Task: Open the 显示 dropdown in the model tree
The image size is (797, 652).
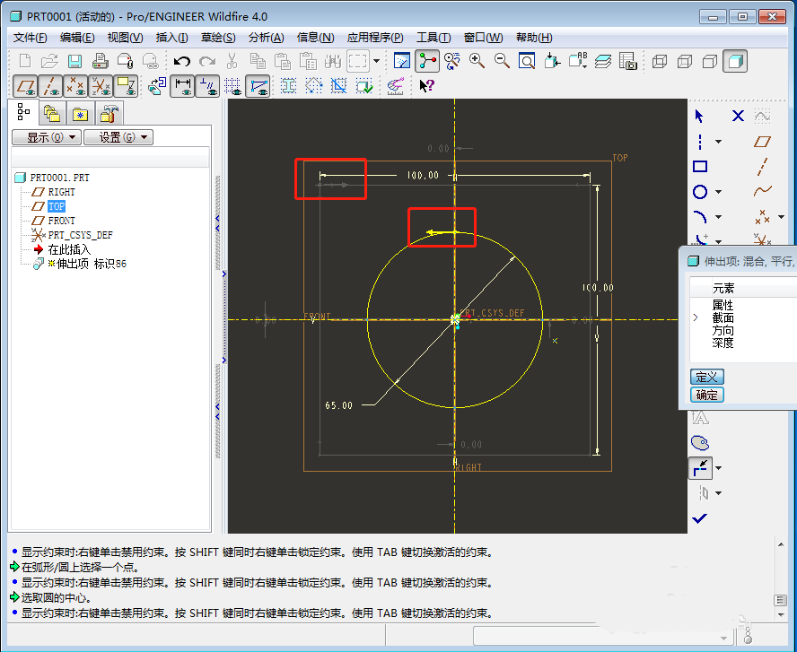Action: (45, 136)
